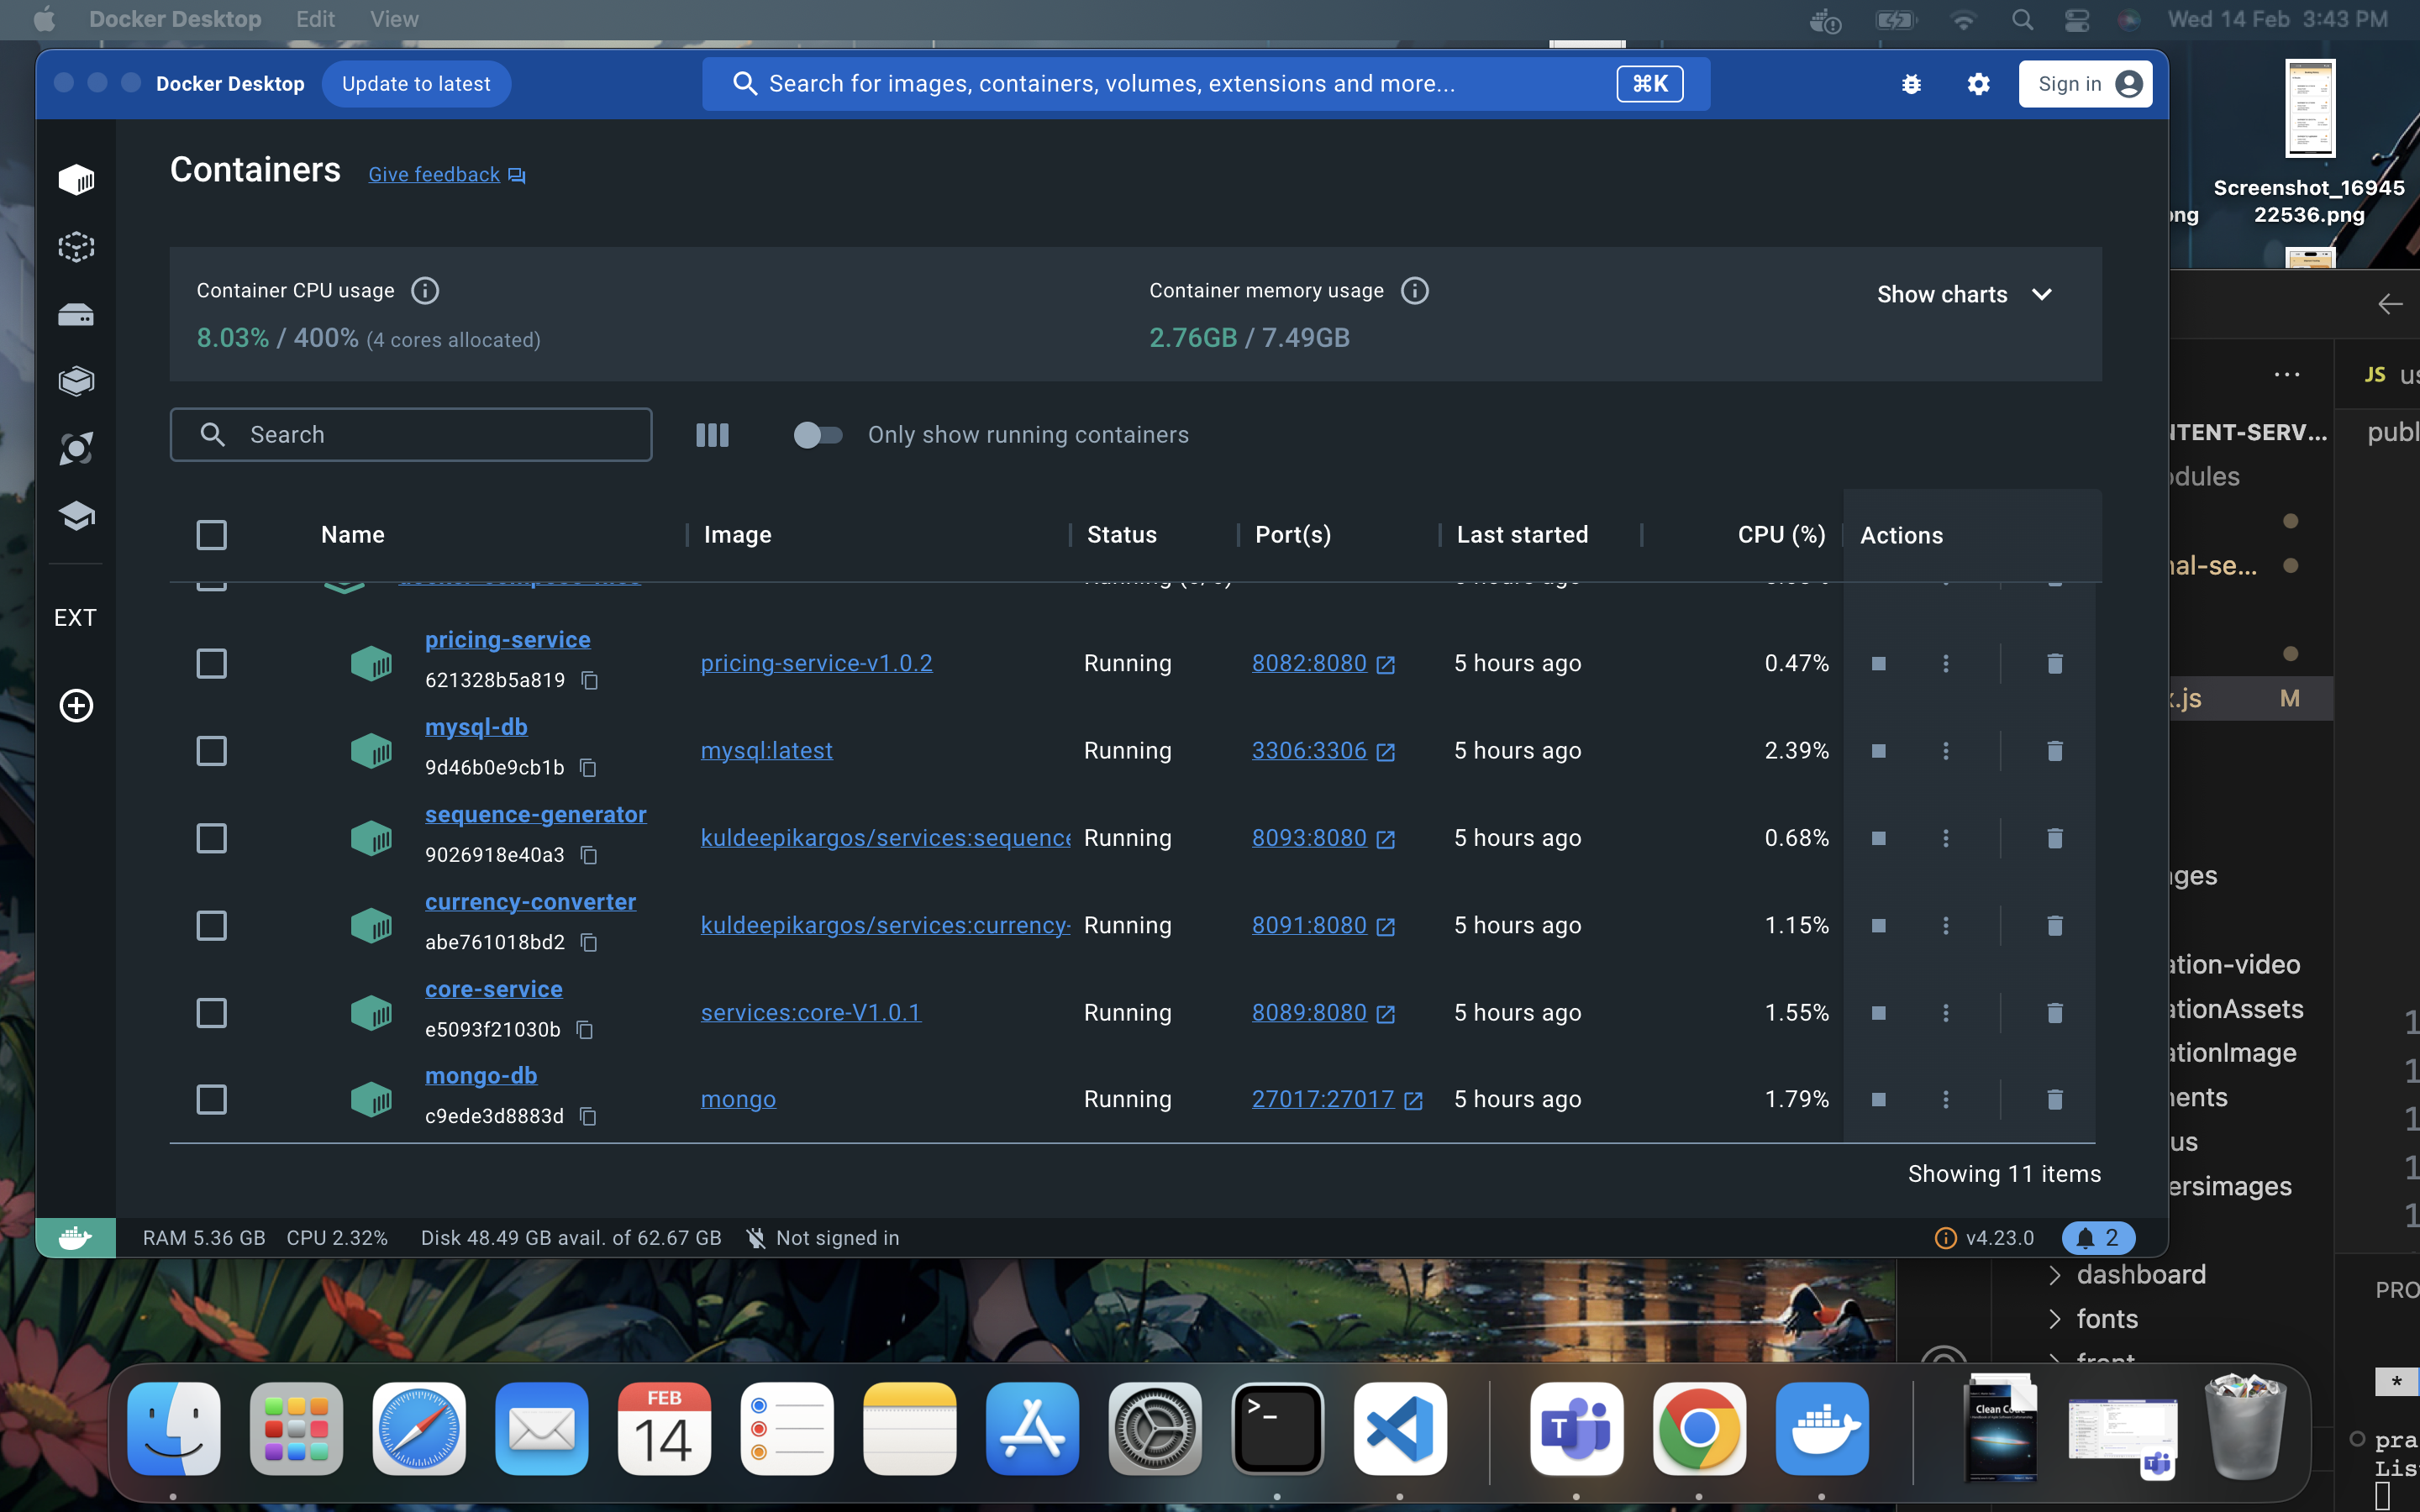Screen dimensions: 2420x1512
Task: Open Containers view in Docker sidebar
Action: point(76,180)
